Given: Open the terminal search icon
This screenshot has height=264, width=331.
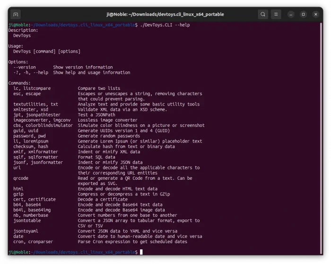Looking at the screenshot, I should click(x=263, y=15).
